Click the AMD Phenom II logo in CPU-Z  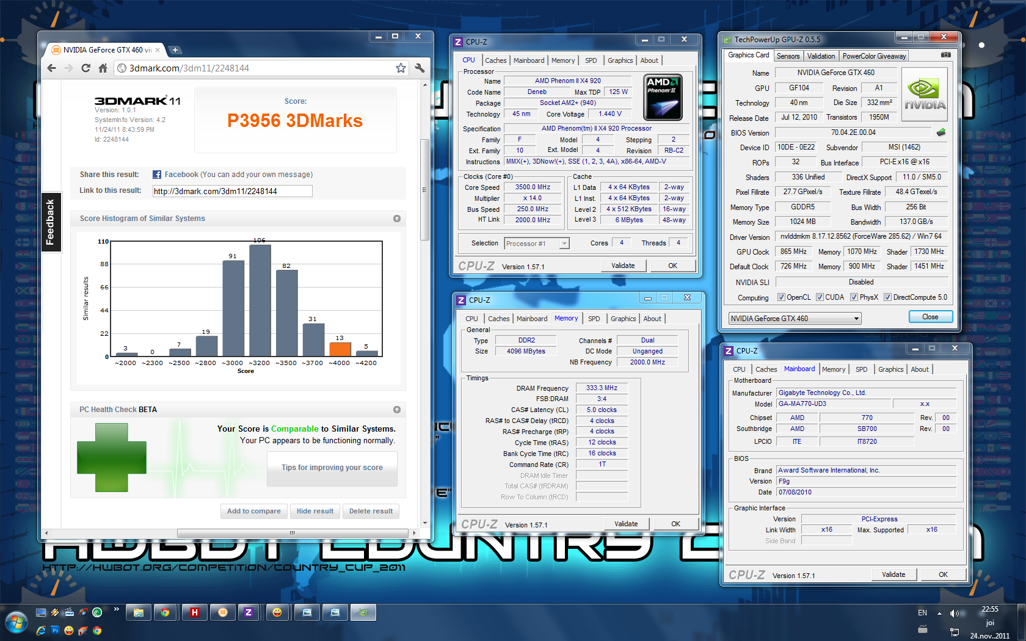point(663,97)
